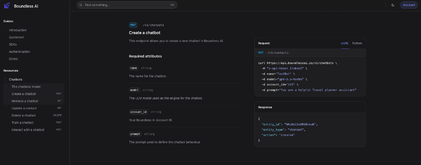
Task: Click the Boundless AI logo icon
Action: 7,6
